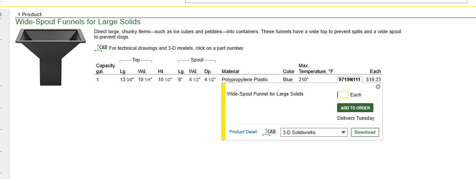Click the Capacity, gal. column header
The height and width of the screenshot is (179, 476).
click(x=106, y=69)
